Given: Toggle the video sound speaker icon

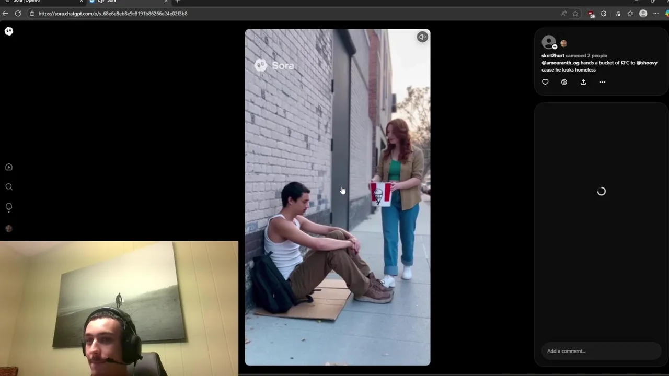Looking at the screenshot, I should coord(422,37).
